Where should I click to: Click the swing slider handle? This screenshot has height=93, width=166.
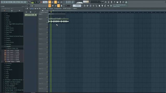click(34, 6)
